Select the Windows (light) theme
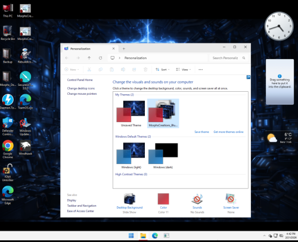The image size is (298, 242). [131, 156]
